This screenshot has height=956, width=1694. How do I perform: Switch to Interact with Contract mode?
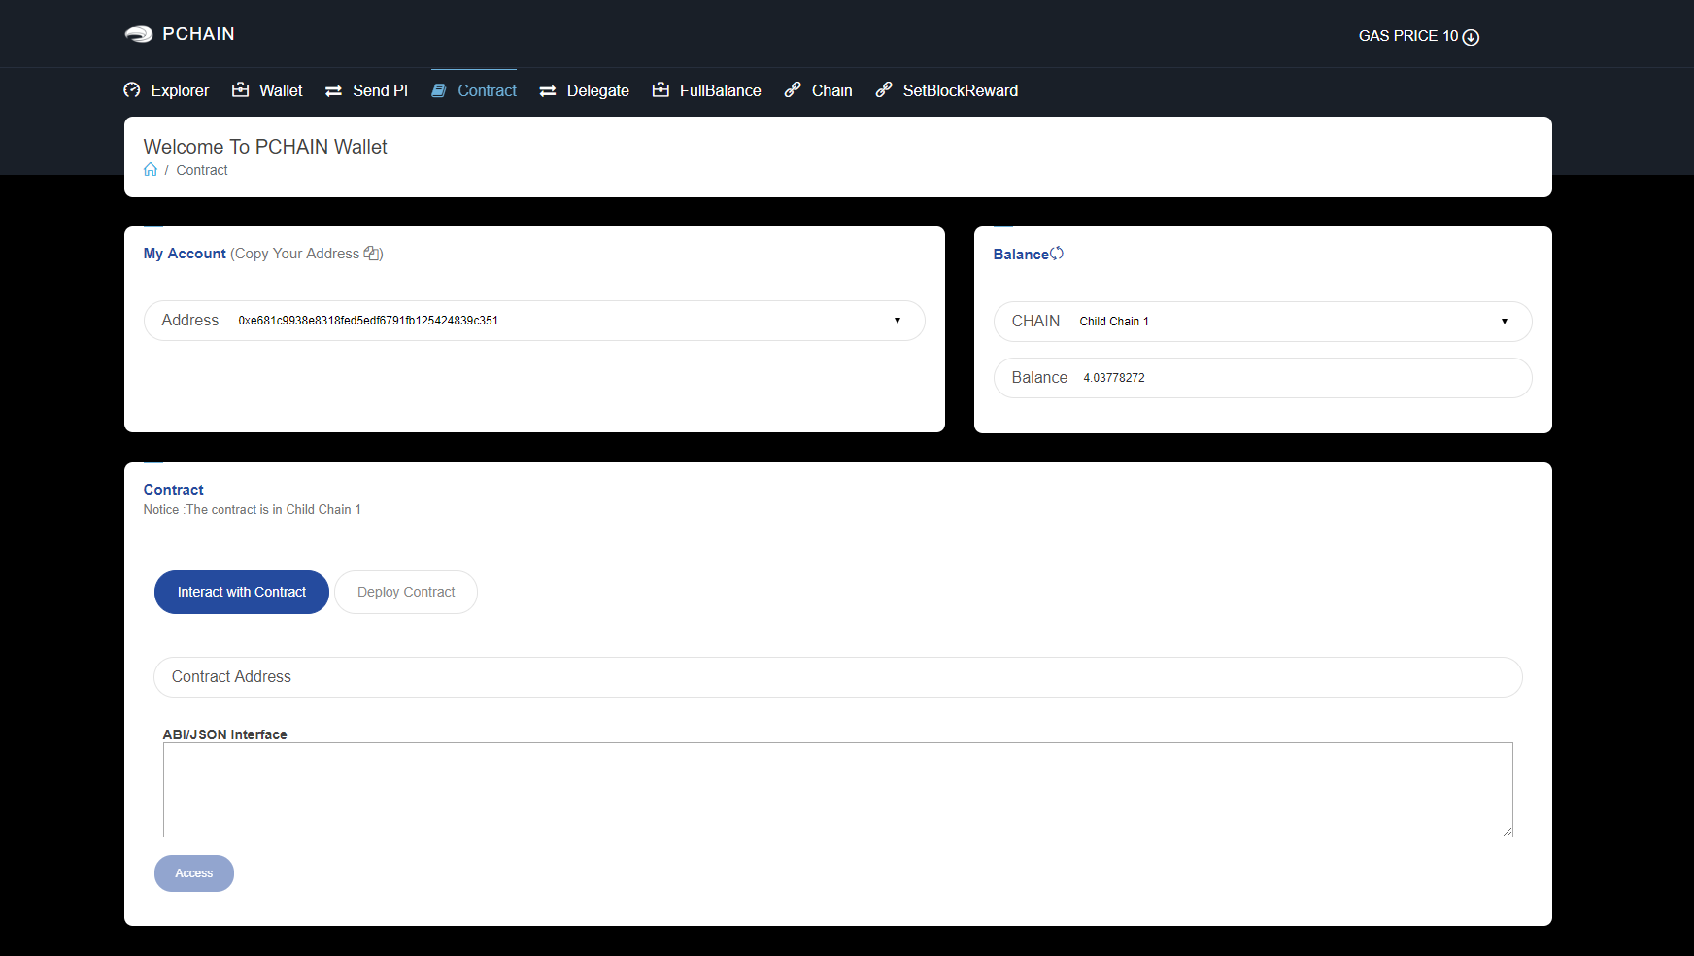tap(242, 592)
